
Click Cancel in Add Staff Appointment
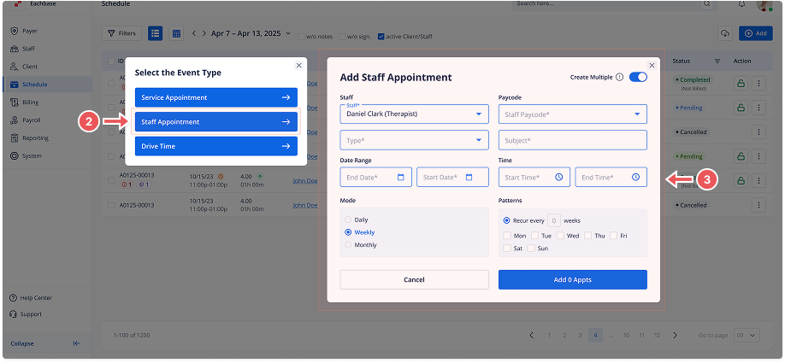(x=414, y=280)
